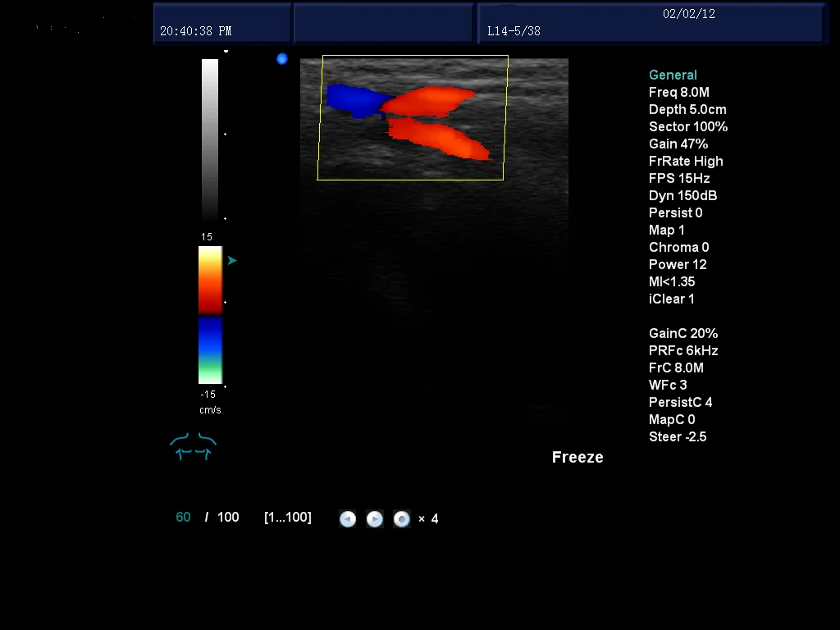Select the Dyn 150dB parameter

point(682,195)
